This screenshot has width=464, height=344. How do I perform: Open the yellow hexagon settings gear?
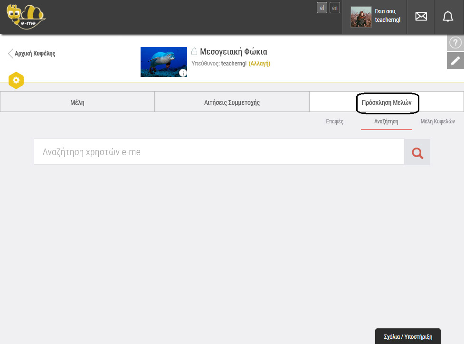tap(16, 80)
